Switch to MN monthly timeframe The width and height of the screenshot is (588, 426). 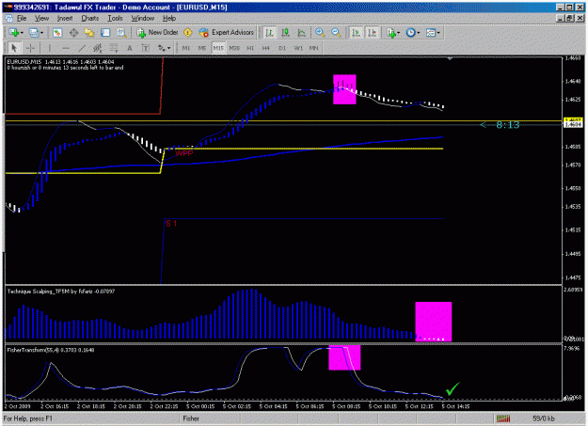(x=314, y=48)
